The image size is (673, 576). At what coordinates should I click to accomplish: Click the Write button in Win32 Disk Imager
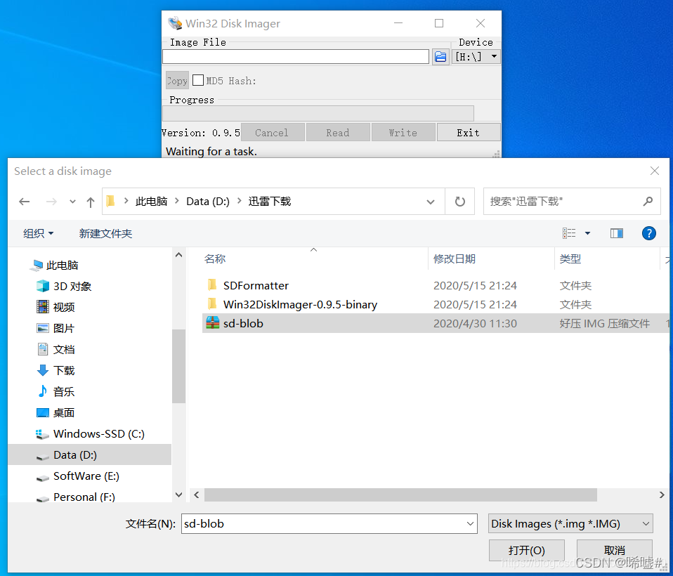(403, 133)
